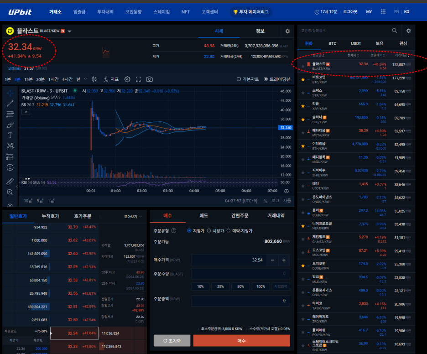Set order quantity to 100%
Image resolution: width=427 pixels, height=354 pixels.
260,286
